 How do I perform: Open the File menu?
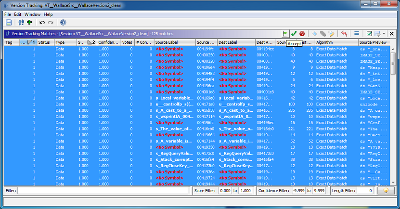(8, 14)
